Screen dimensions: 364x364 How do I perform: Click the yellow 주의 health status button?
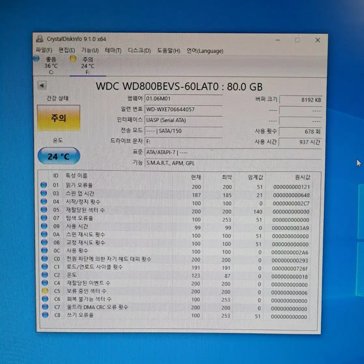tap(59, 118)
